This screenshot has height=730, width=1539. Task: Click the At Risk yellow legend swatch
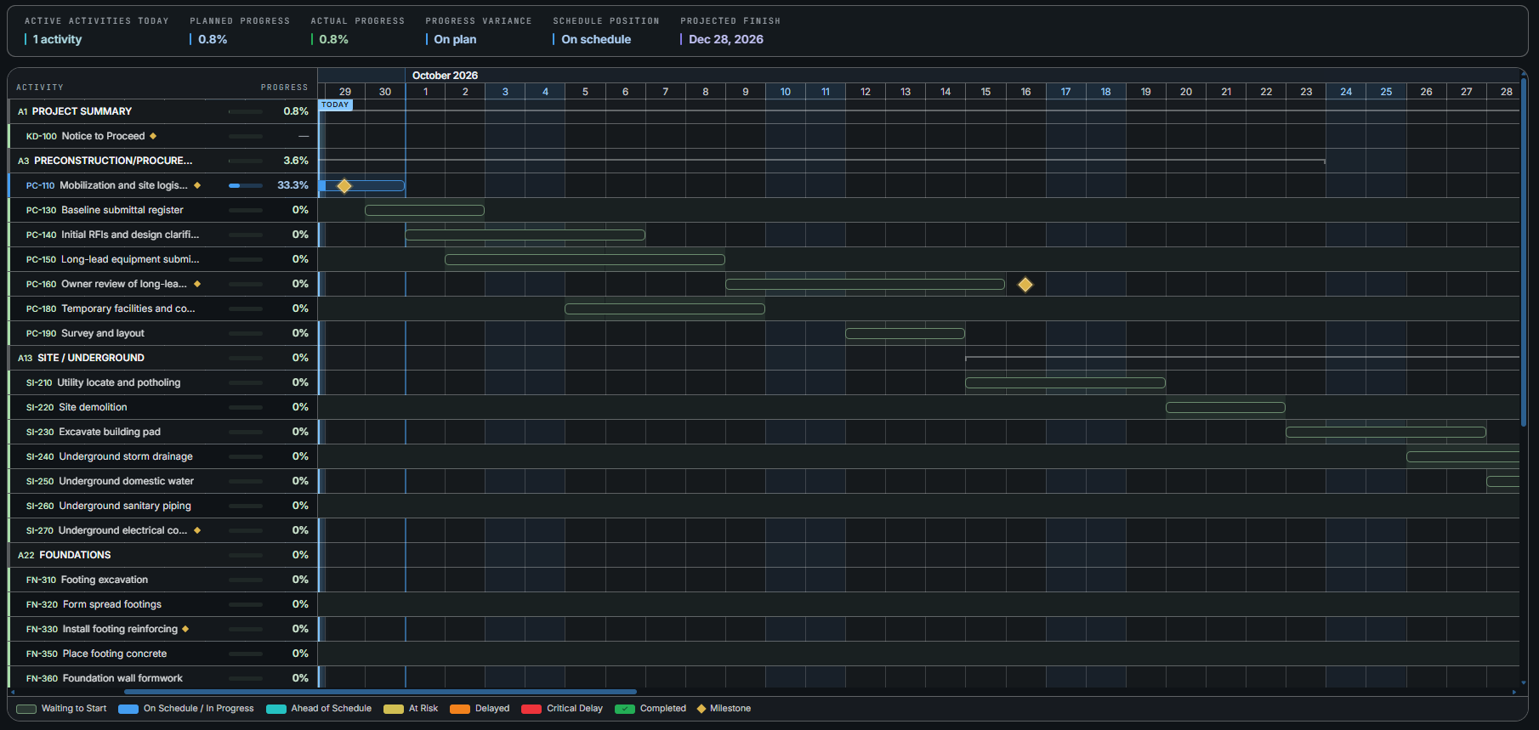[394, 709]
